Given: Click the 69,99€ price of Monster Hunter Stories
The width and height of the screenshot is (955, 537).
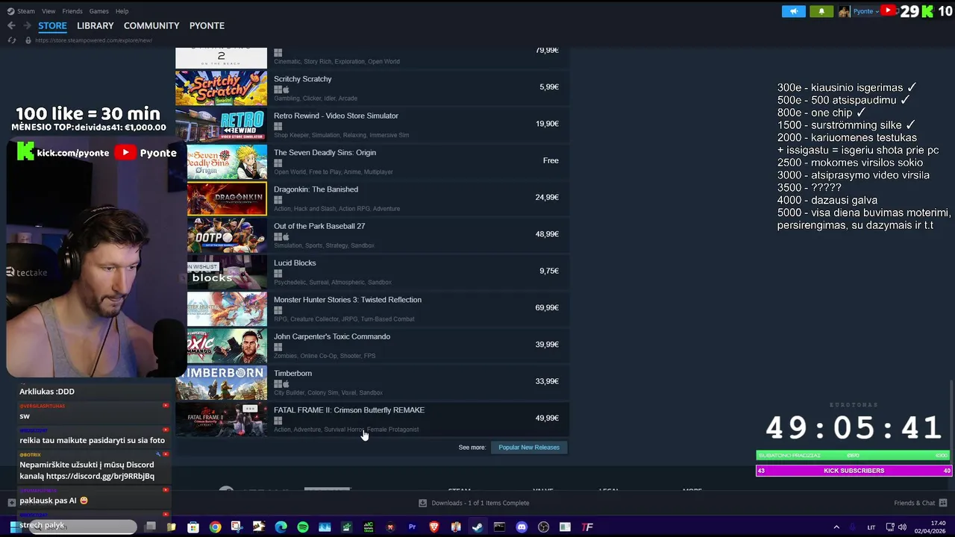Looking at the screenshot, I should point(547,307).
